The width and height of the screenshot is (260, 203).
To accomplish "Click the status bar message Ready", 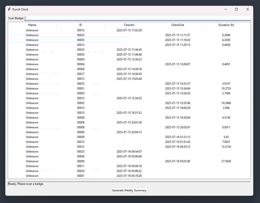I will (x=26, y=184).
